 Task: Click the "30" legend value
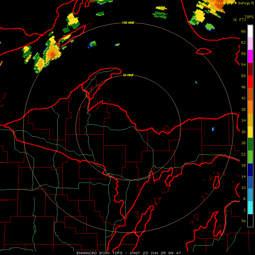click(243, 132)
